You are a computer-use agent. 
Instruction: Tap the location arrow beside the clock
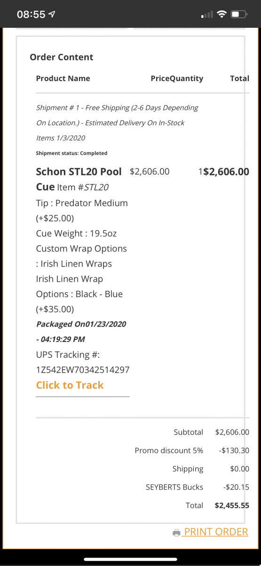point(52,14)
